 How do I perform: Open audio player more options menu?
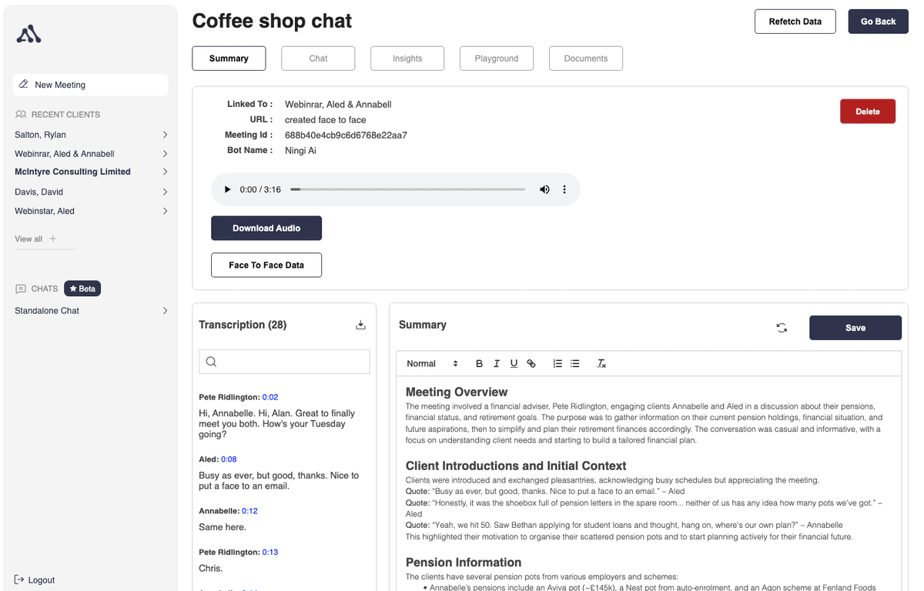[x=564, y=189]
